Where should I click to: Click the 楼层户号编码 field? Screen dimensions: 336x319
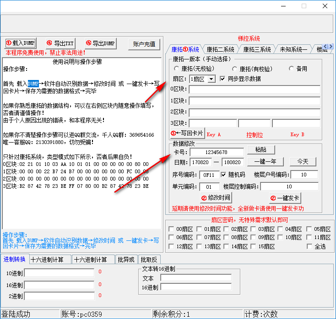pyautogui.click(x=304, y=175)
